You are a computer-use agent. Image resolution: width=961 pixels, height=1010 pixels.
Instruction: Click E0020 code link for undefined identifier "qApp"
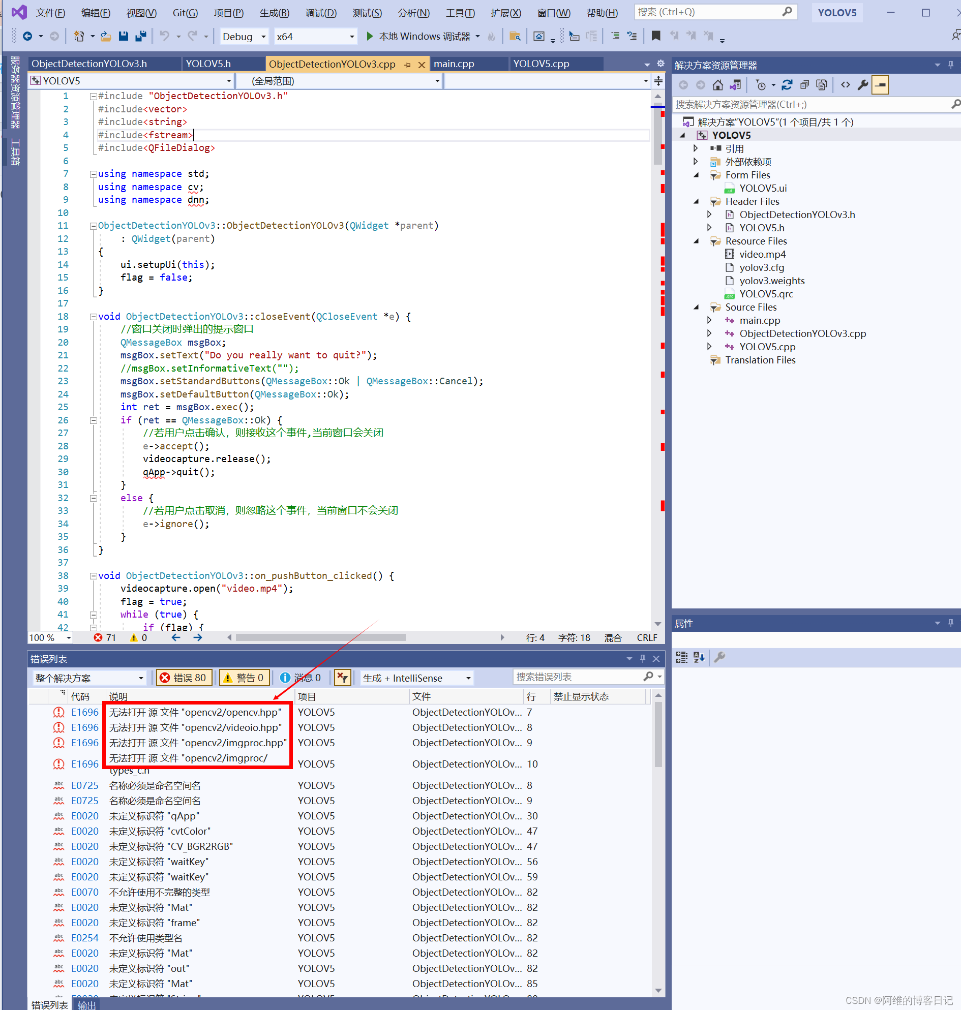tap(84, 816)
